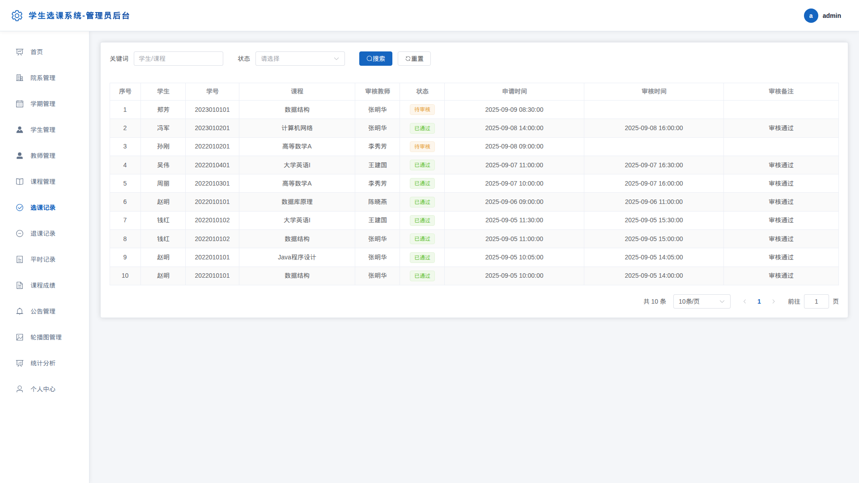
Task: Click the 课程成绩 file icon
Action: pyautogui.click(x=20, y=285)
